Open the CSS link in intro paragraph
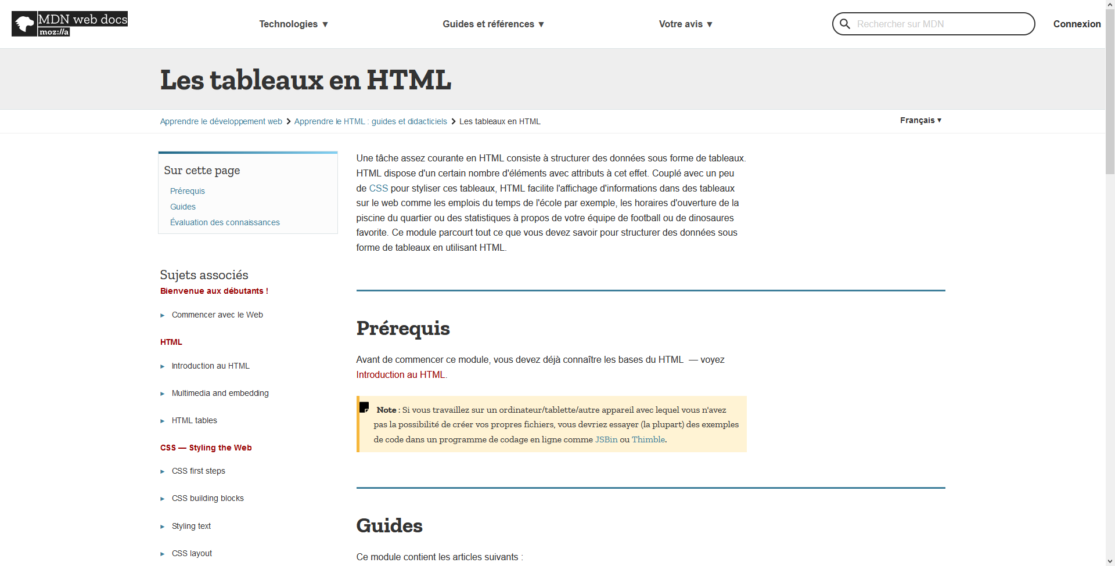 pos(378,188)
